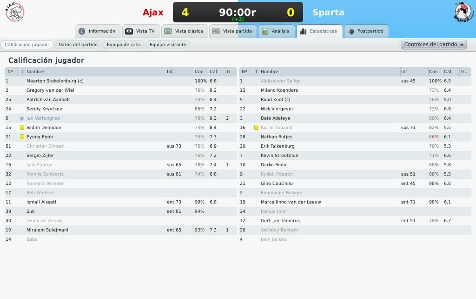Click the Vista clásica pitch icon
Screen dimensions: 476x299
coord(168,31)
